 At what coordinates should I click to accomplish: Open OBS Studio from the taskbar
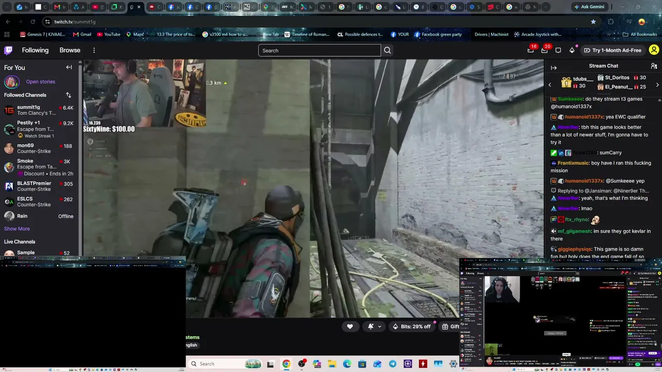[x=302, y=364]
